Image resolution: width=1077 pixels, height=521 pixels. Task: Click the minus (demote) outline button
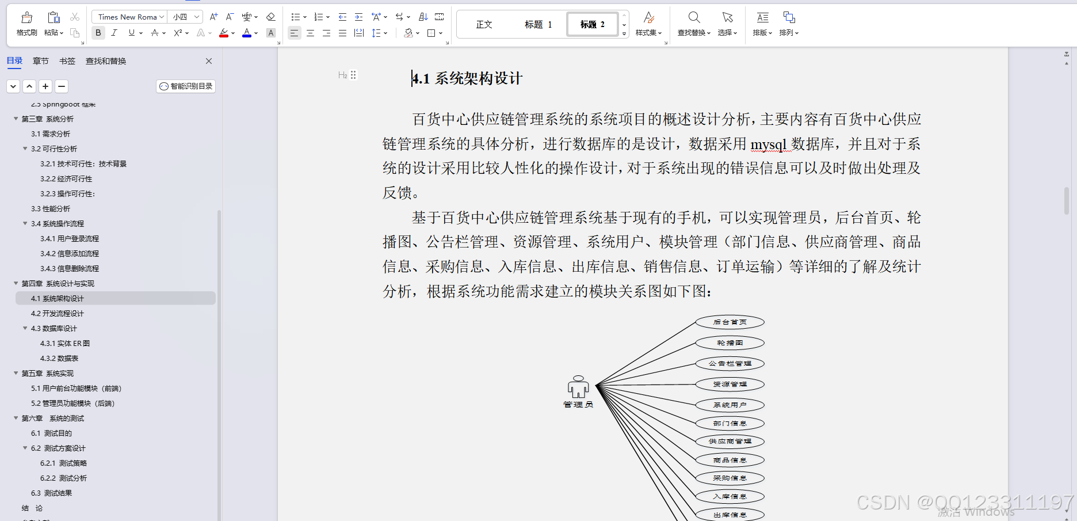[62, 86]
